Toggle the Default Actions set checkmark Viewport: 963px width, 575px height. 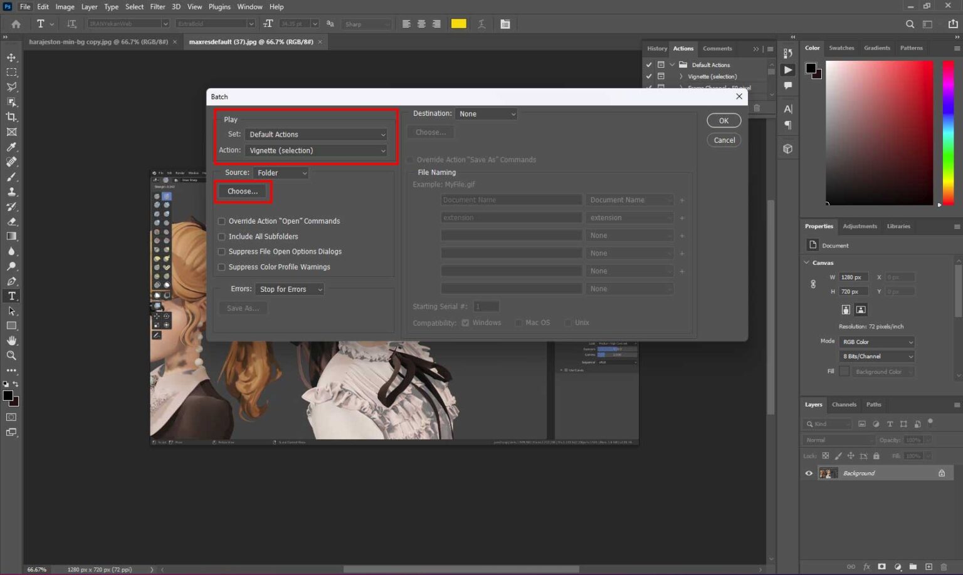(649, 65)
